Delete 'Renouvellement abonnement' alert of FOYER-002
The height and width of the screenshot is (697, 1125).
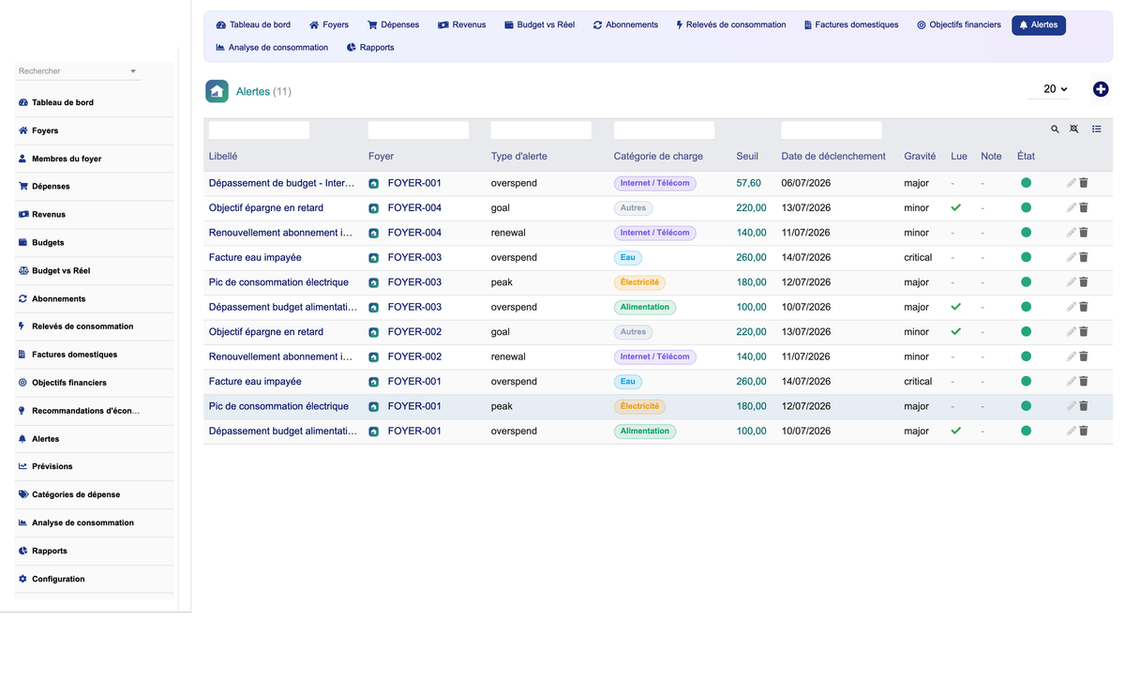tap(1084, 356)
